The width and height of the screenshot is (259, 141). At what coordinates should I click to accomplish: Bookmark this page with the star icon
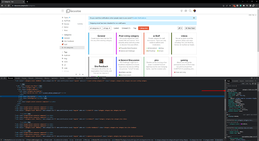(230, 6)
